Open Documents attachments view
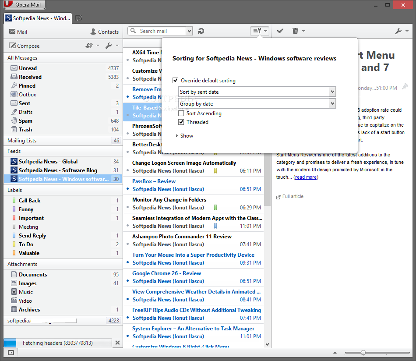Viewport: 416px width, 361px height. [x=63, y=274]
